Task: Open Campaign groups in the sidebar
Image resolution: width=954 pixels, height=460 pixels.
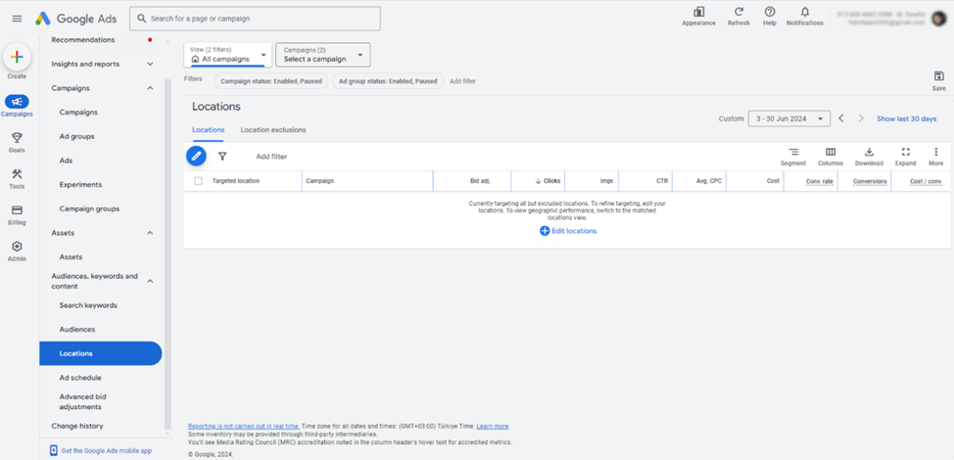Action: click(x=89, y=209)
